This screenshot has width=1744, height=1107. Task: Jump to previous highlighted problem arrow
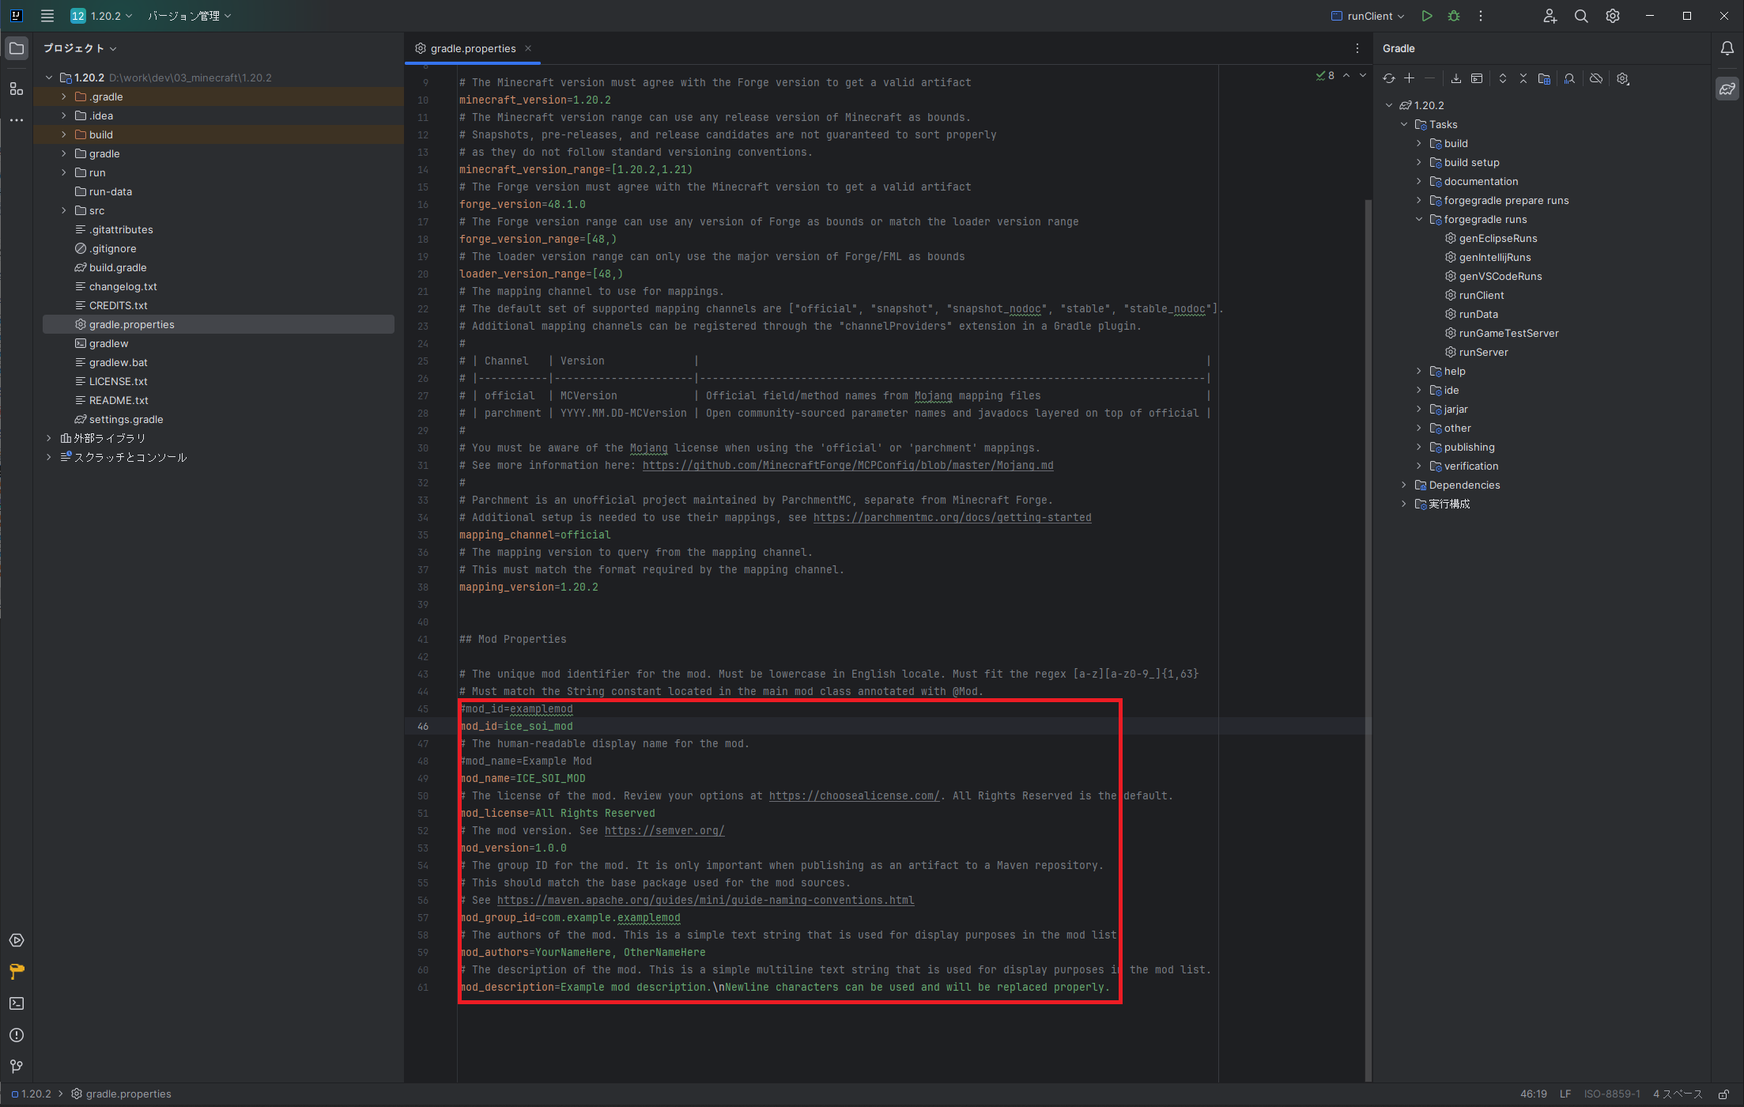(x=1346, y=76)
